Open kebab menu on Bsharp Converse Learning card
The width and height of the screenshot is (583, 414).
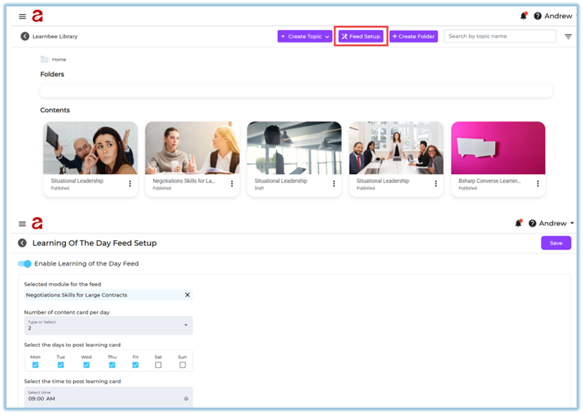538,184
